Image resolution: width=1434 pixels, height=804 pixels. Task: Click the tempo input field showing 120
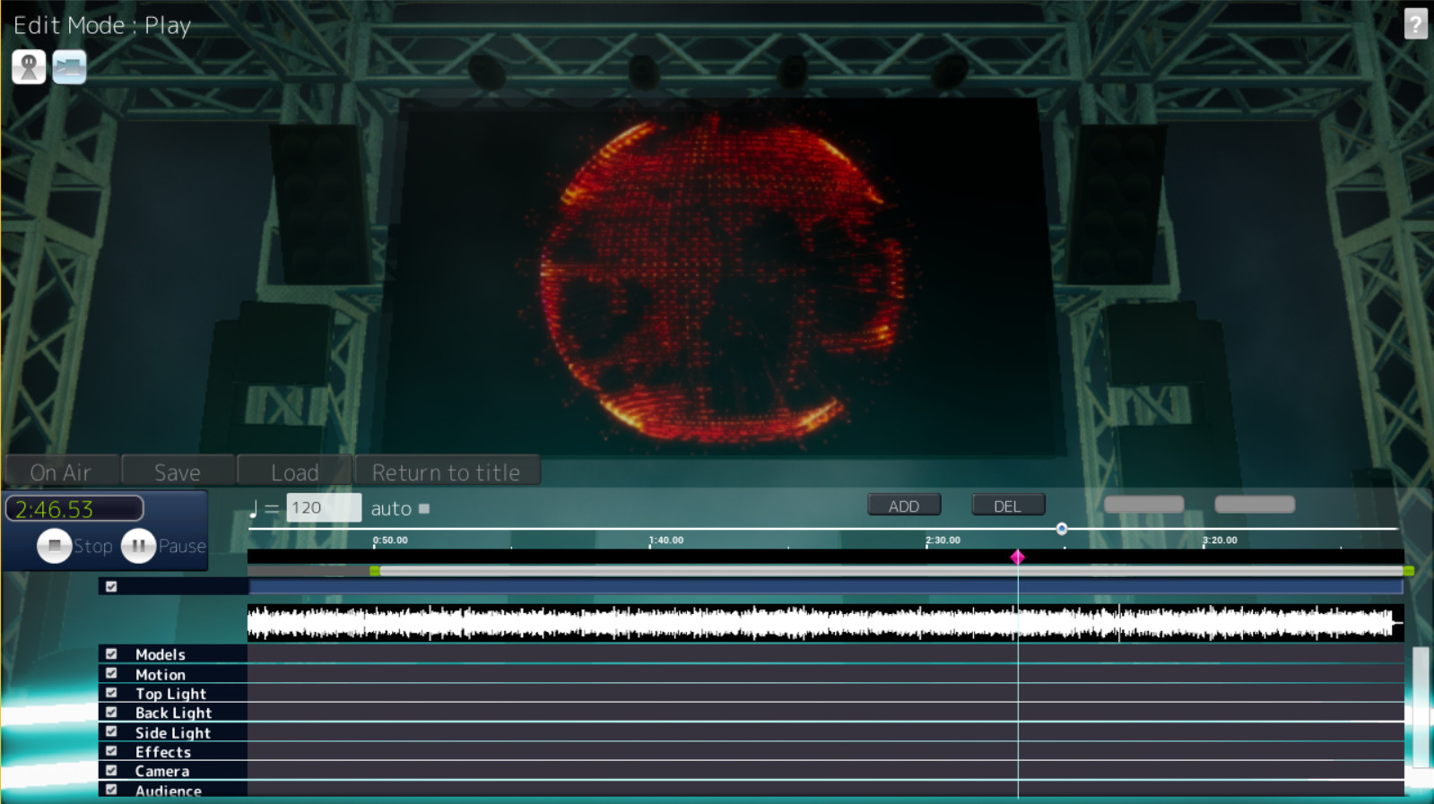point(323,508)
